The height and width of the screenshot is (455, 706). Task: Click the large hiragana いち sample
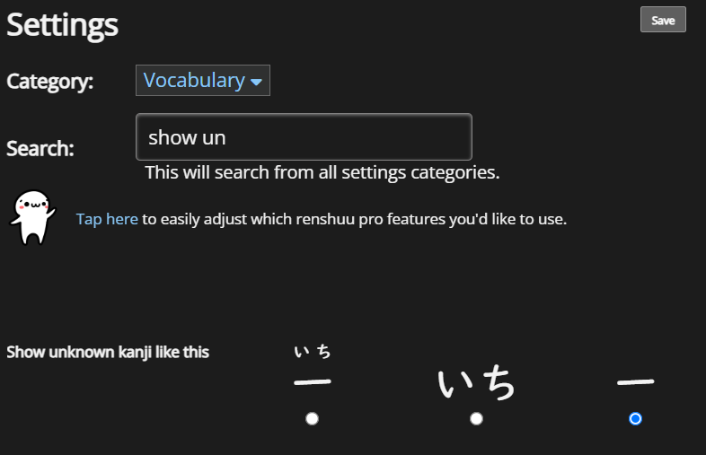coord(476,382)
